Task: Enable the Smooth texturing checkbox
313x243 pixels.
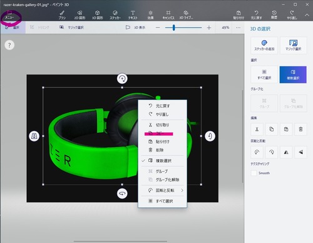Action: click(254, 173)
